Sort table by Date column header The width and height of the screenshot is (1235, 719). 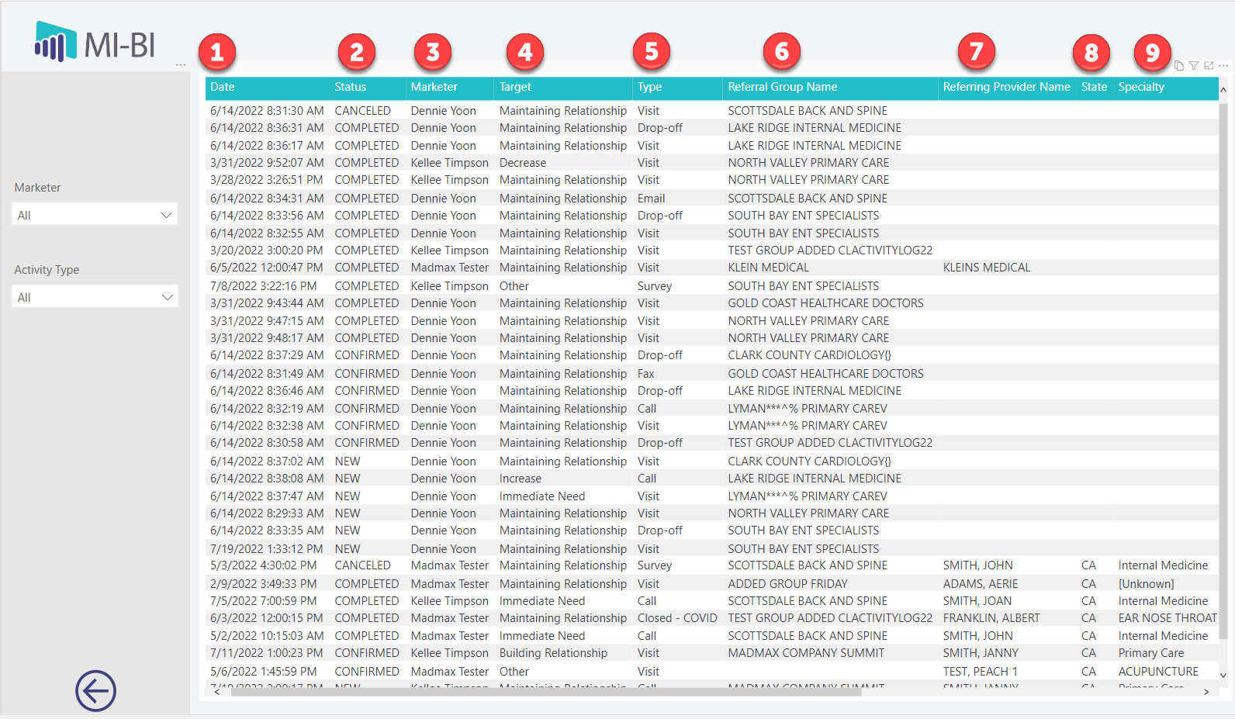pyautogui.click(x=223, y=87)
